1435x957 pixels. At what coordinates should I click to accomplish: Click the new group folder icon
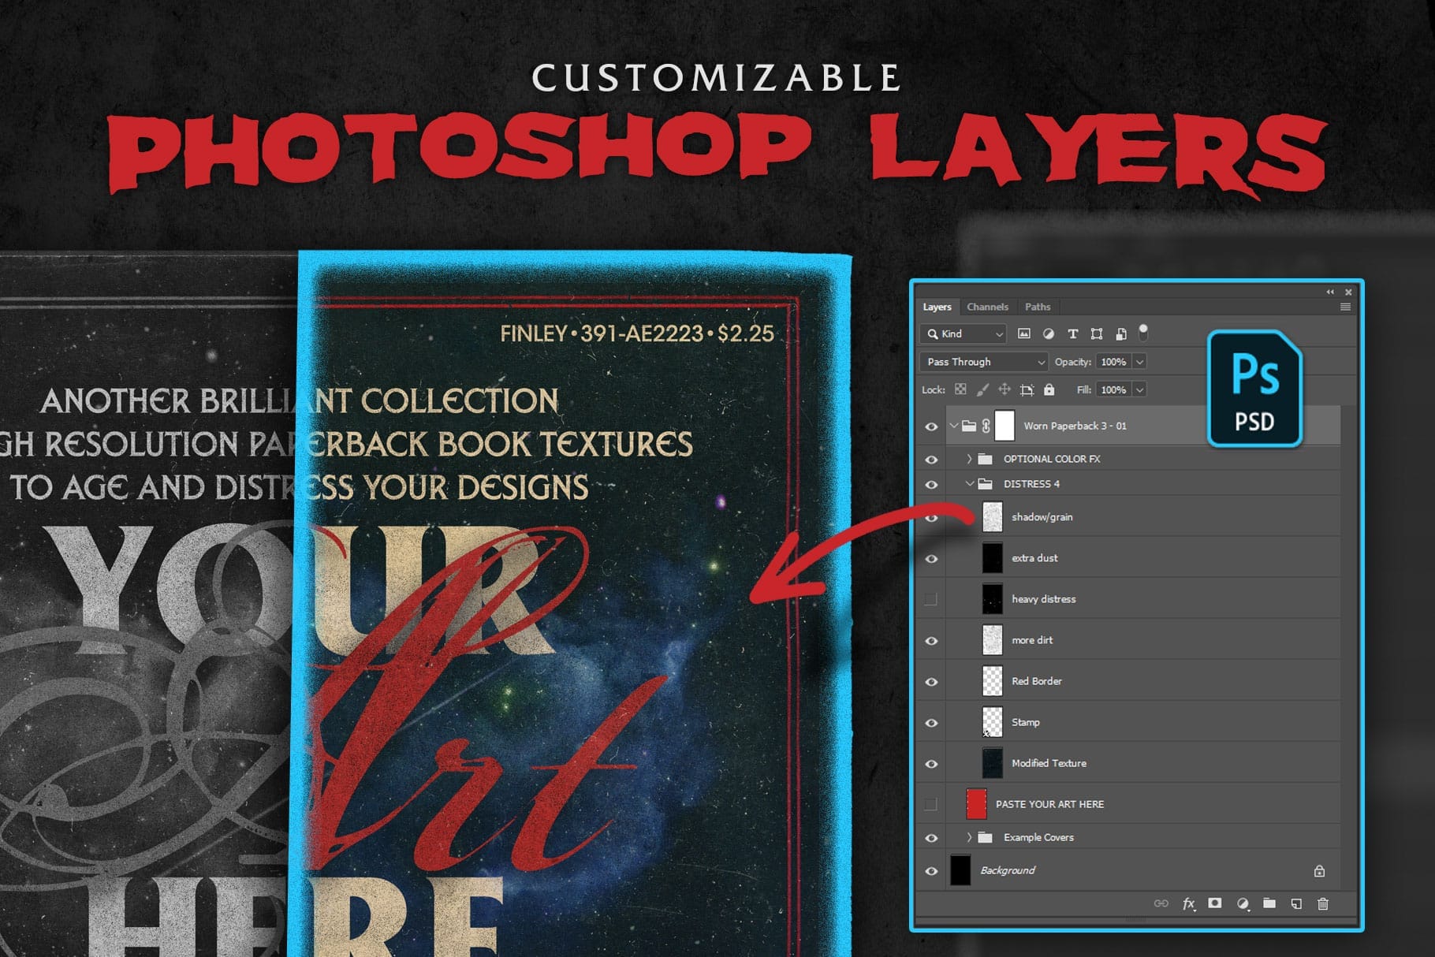click(1269, 903)
